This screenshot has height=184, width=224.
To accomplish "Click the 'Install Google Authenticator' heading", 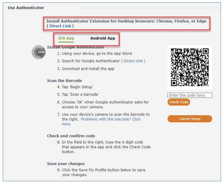I will click(76, 47).
